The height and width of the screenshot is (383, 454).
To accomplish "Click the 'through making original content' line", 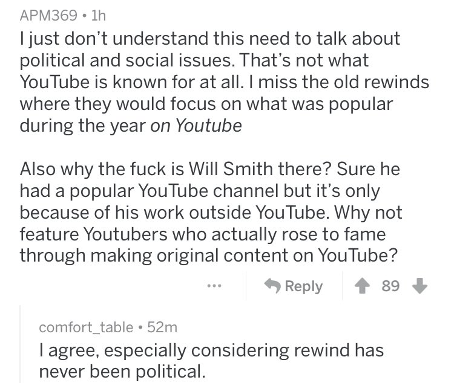I will pos(208,256).
